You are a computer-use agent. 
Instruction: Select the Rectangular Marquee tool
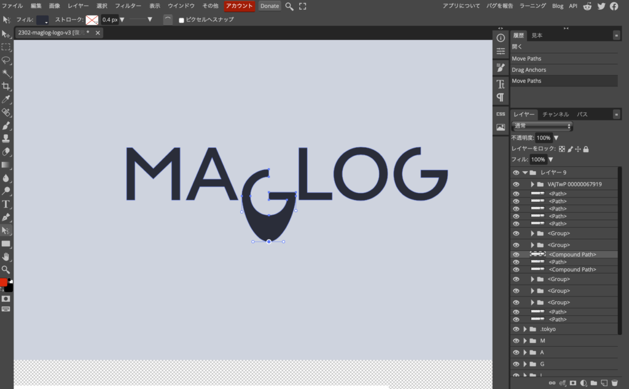coord(6,47)
